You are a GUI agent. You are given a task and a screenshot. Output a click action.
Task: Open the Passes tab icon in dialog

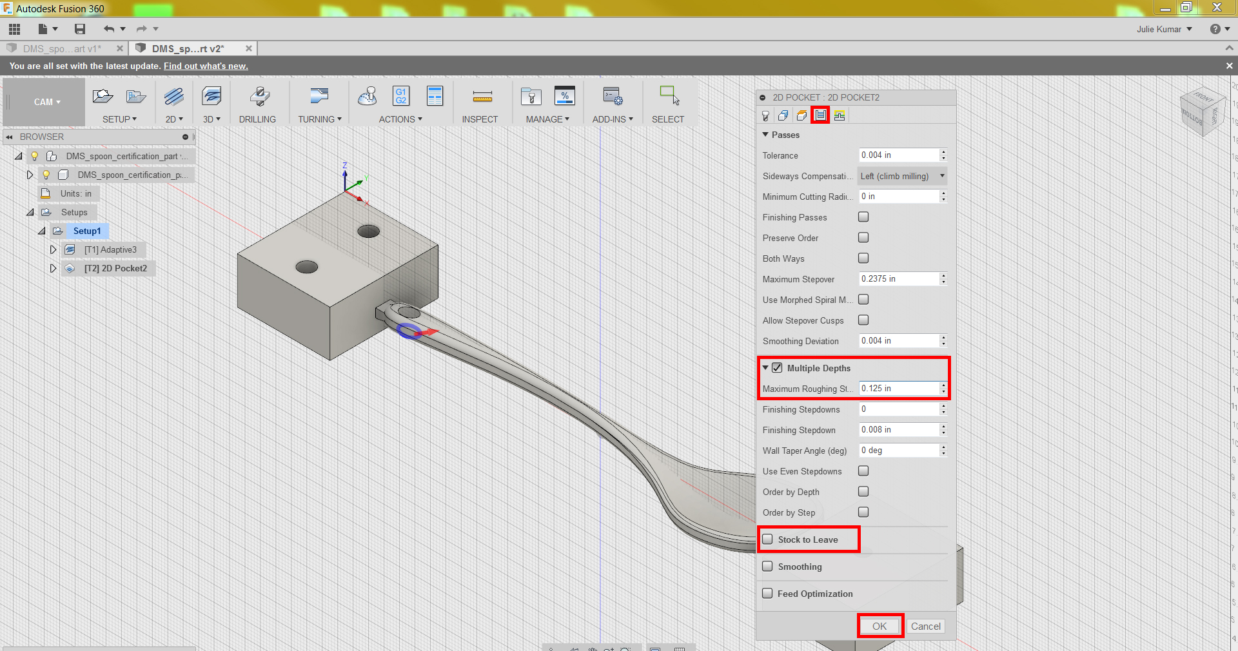[820, 116]
